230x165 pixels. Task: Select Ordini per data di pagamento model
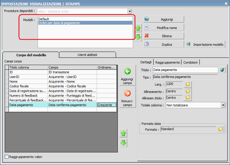point(85,23)
